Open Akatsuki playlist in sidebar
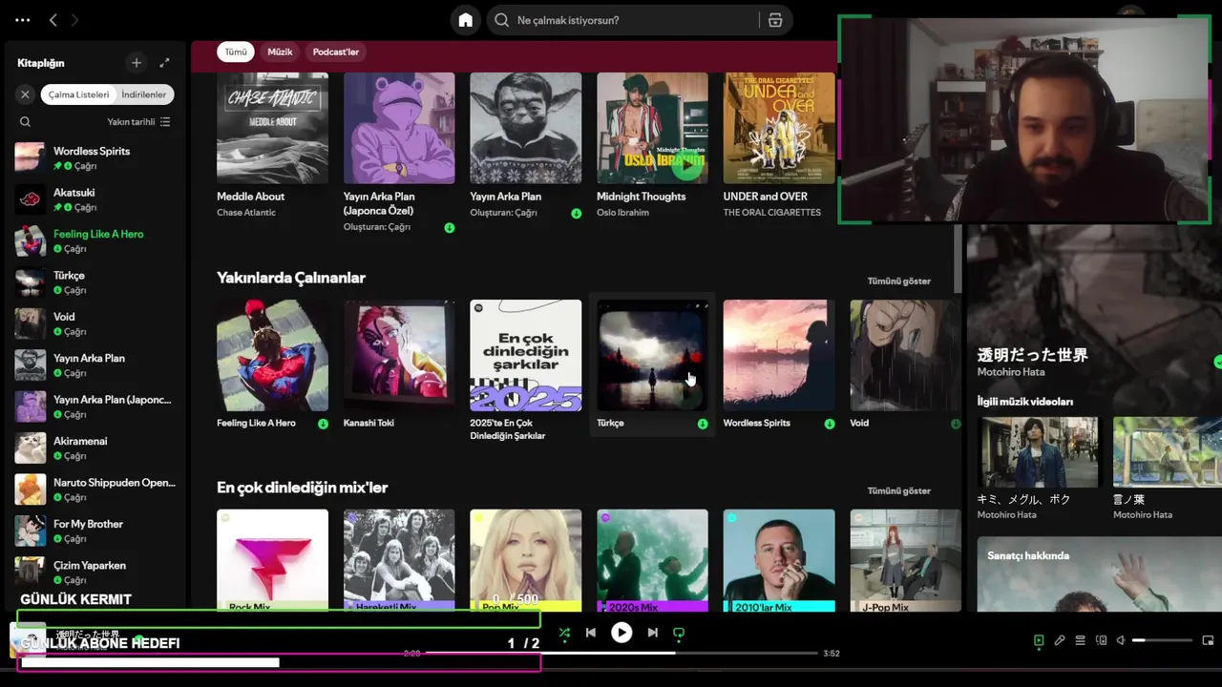Viewport: 1222px width, 687px height. pos(95,199)
